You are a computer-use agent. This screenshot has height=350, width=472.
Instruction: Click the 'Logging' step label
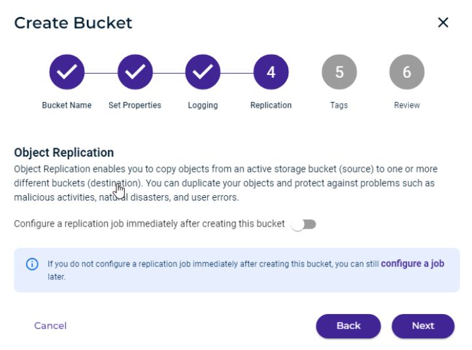(203, 105)
